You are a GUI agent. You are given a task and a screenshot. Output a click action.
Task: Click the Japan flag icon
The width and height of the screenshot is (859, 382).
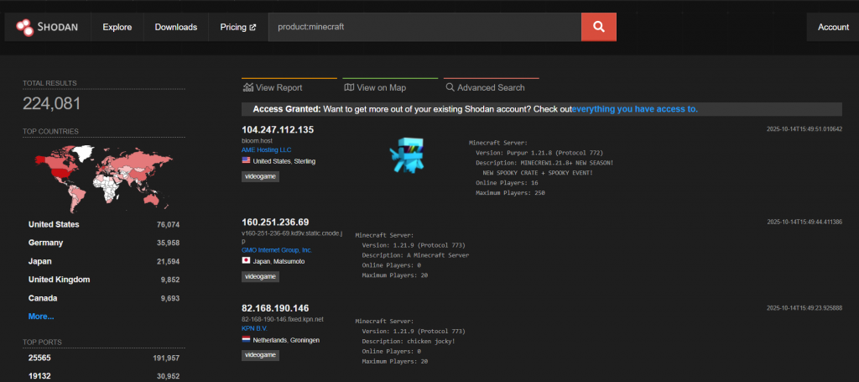pyautogui.click(x=246, y=260)
